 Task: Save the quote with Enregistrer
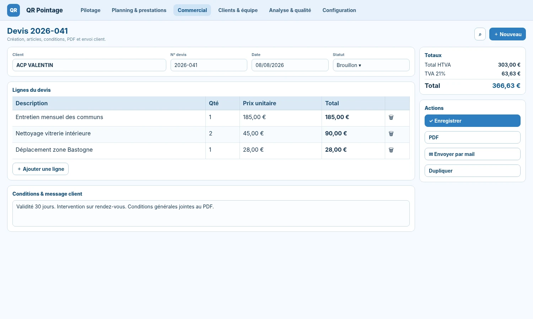pyautogui.click(x=473, y=121)
